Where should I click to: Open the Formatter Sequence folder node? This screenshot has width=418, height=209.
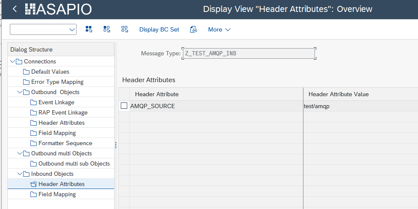click(65, 143)
